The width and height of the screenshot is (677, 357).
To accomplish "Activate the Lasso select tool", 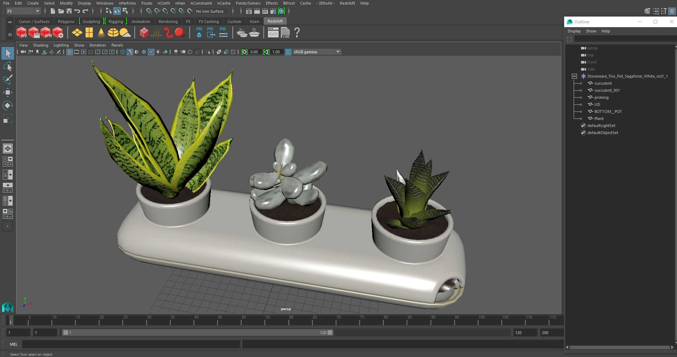I will pos(8,67).
